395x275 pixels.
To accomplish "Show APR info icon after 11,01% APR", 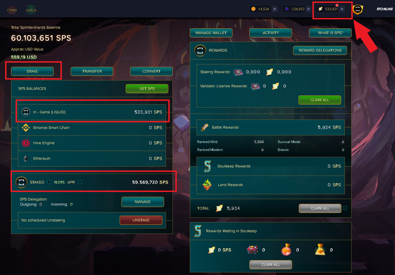I will coord(80,182).
